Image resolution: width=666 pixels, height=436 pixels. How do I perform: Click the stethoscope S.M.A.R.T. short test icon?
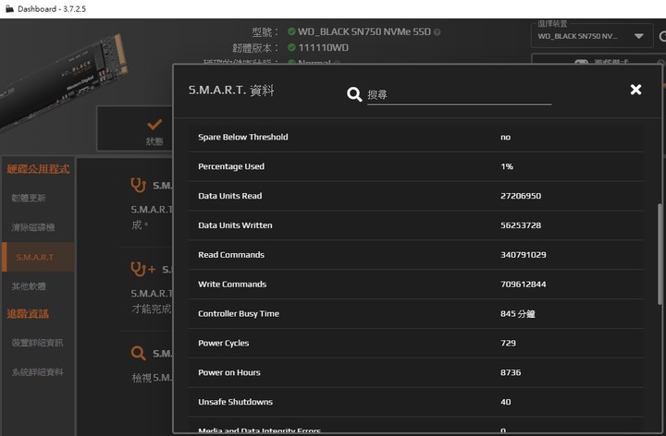tap(139, 186)
